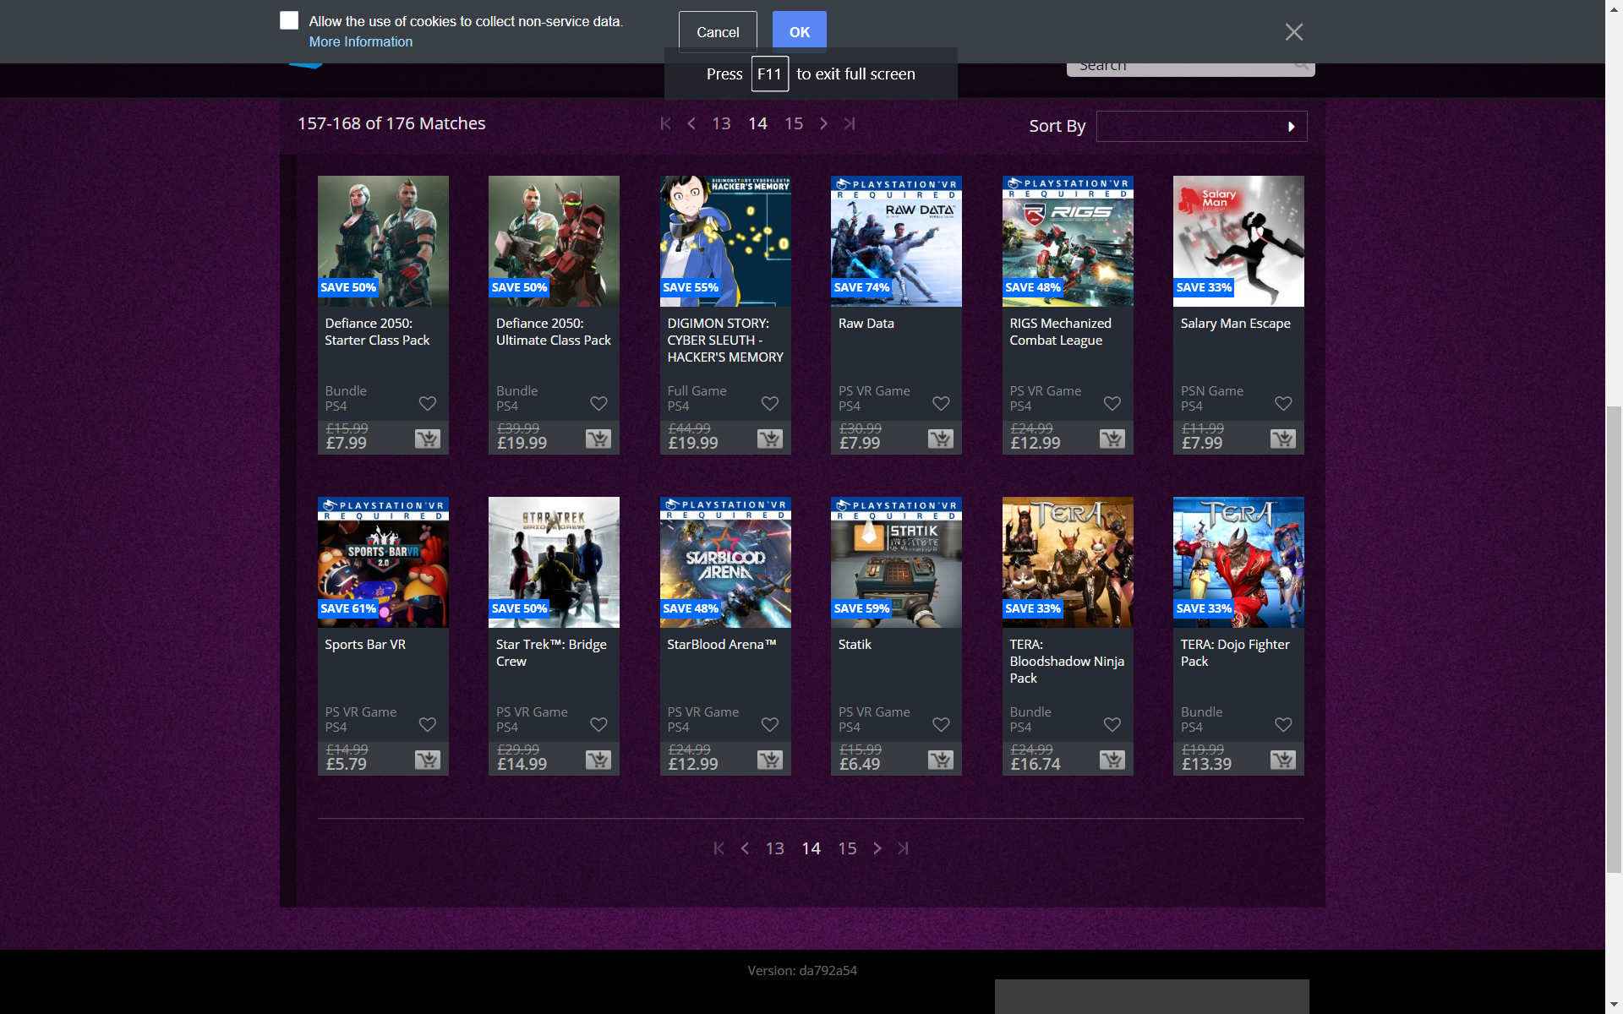Go to previous page with bottom chevron
Viewport: 1623px width, 1014px height.
click(x=745, y=848)
